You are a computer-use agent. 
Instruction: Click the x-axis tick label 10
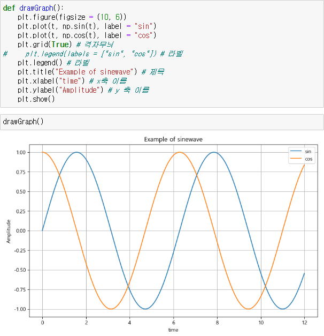261,323
